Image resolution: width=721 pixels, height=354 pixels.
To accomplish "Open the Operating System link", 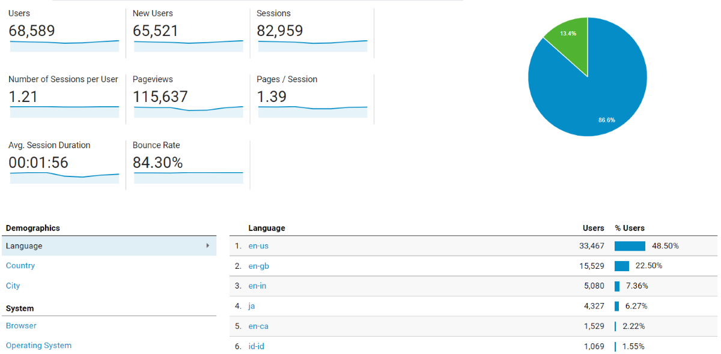I will tap(38, 346).
